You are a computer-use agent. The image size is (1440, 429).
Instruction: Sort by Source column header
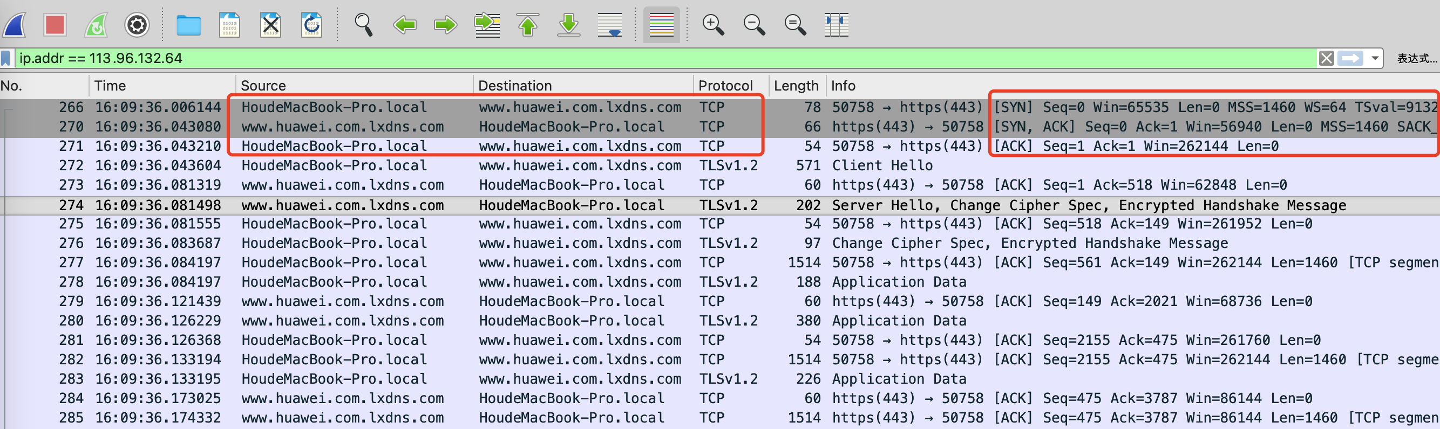click(355, 85)
